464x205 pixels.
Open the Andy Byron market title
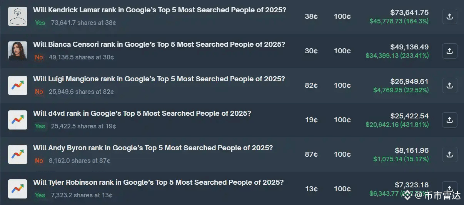point(153,148)
